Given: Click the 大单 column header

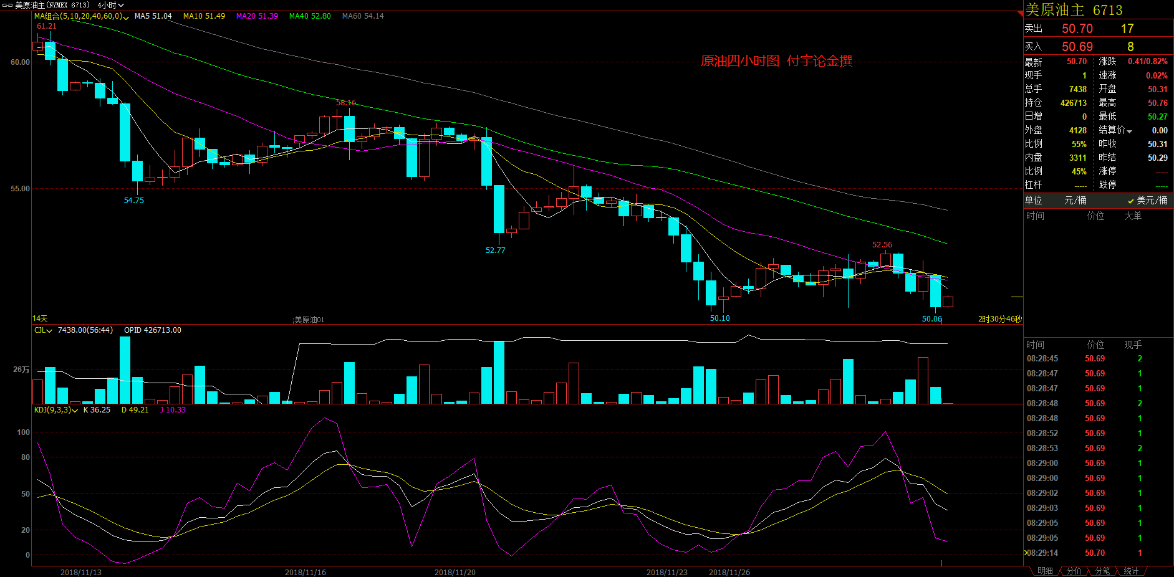Looking at the screenshot, I should click(1133, 216).
